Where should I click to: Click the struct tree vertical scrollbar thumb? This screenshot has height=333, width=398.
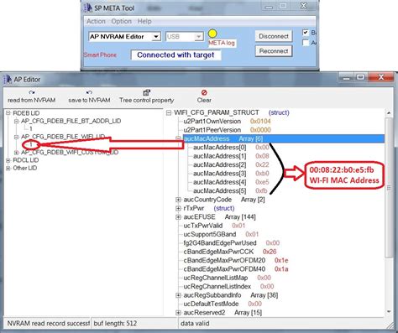point(389,187)
